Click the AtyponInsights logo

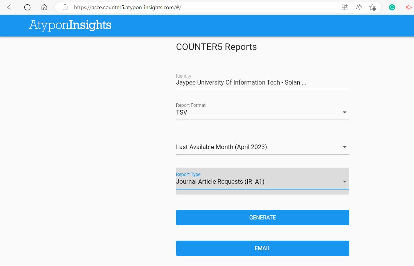click(x=70, y=25)
